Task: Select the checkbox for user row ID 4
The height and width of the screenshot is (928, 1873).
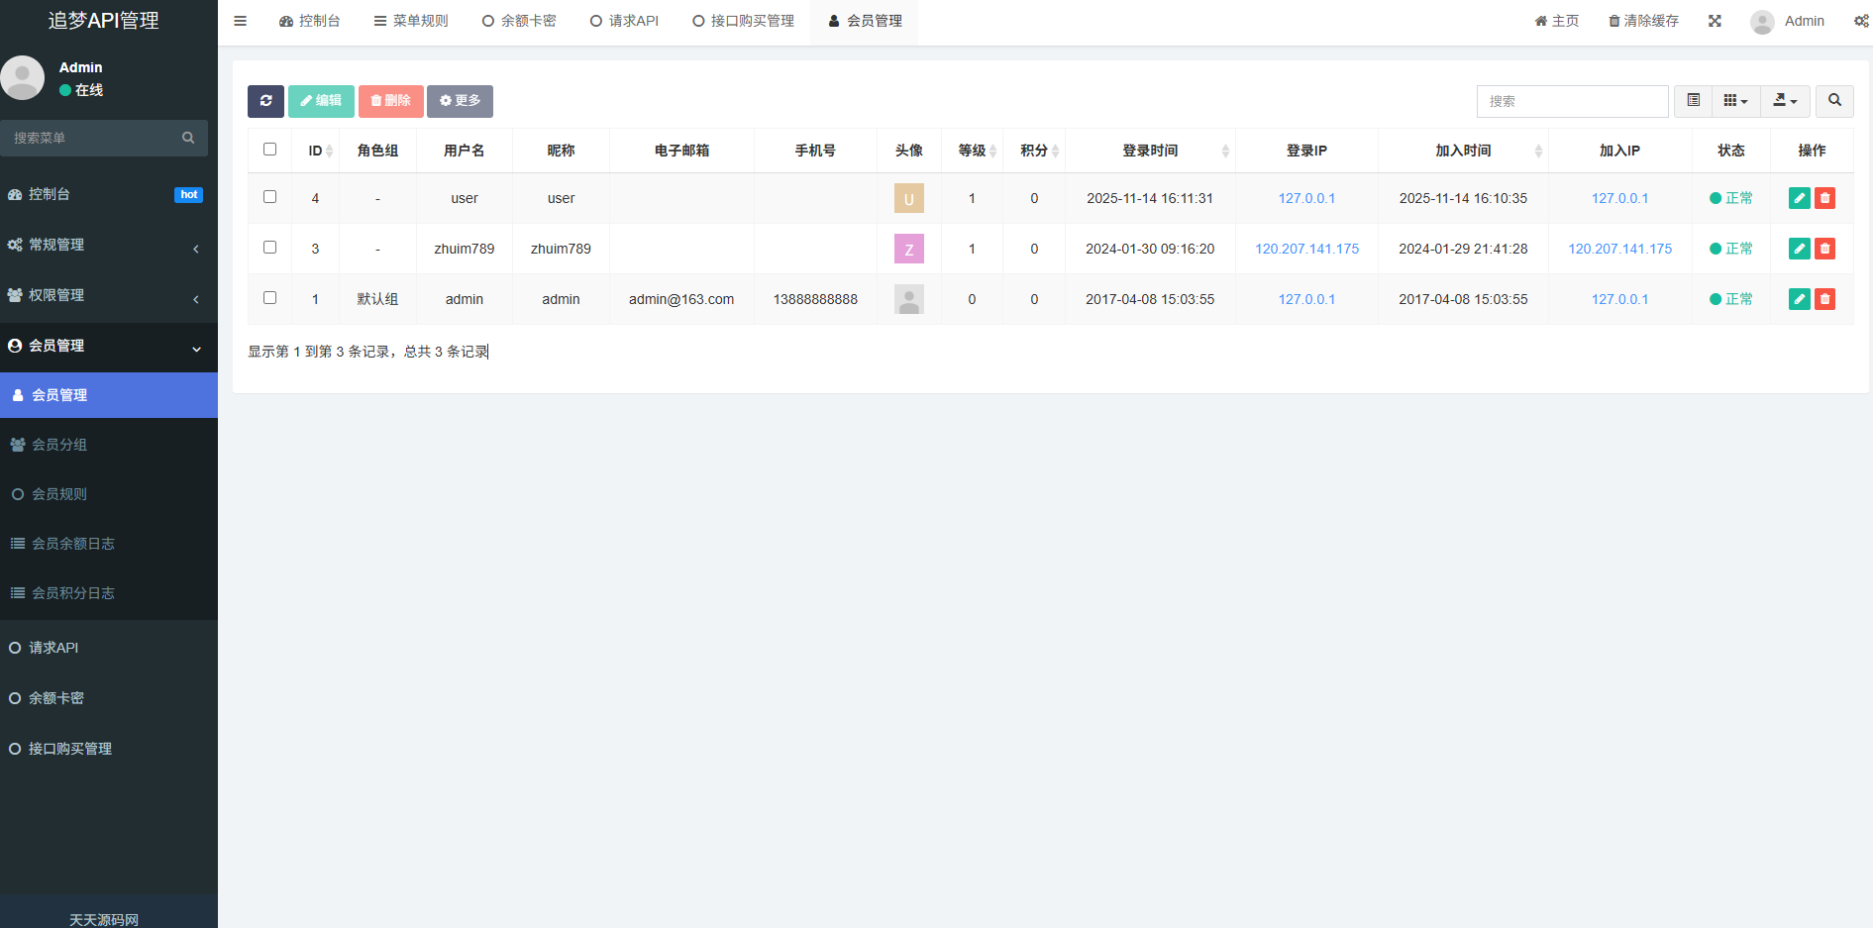Action: click(x=269, y=197)
